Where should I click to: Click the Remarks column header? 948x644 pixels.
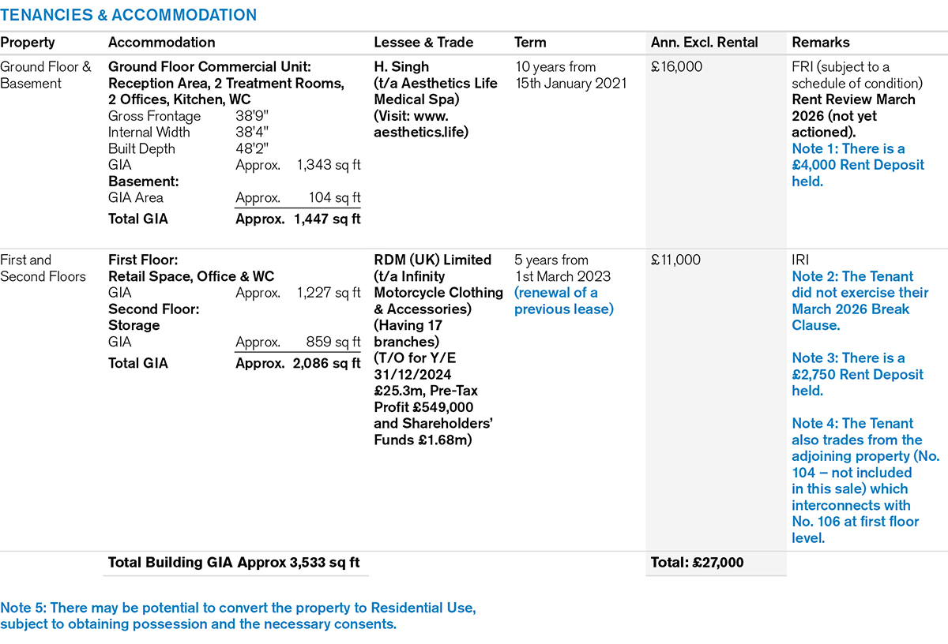(x=821, y=43)
